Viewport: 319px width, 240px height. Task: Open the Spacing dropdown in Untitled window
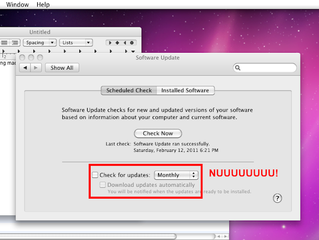pyautogui.click(x=40, y=43)
